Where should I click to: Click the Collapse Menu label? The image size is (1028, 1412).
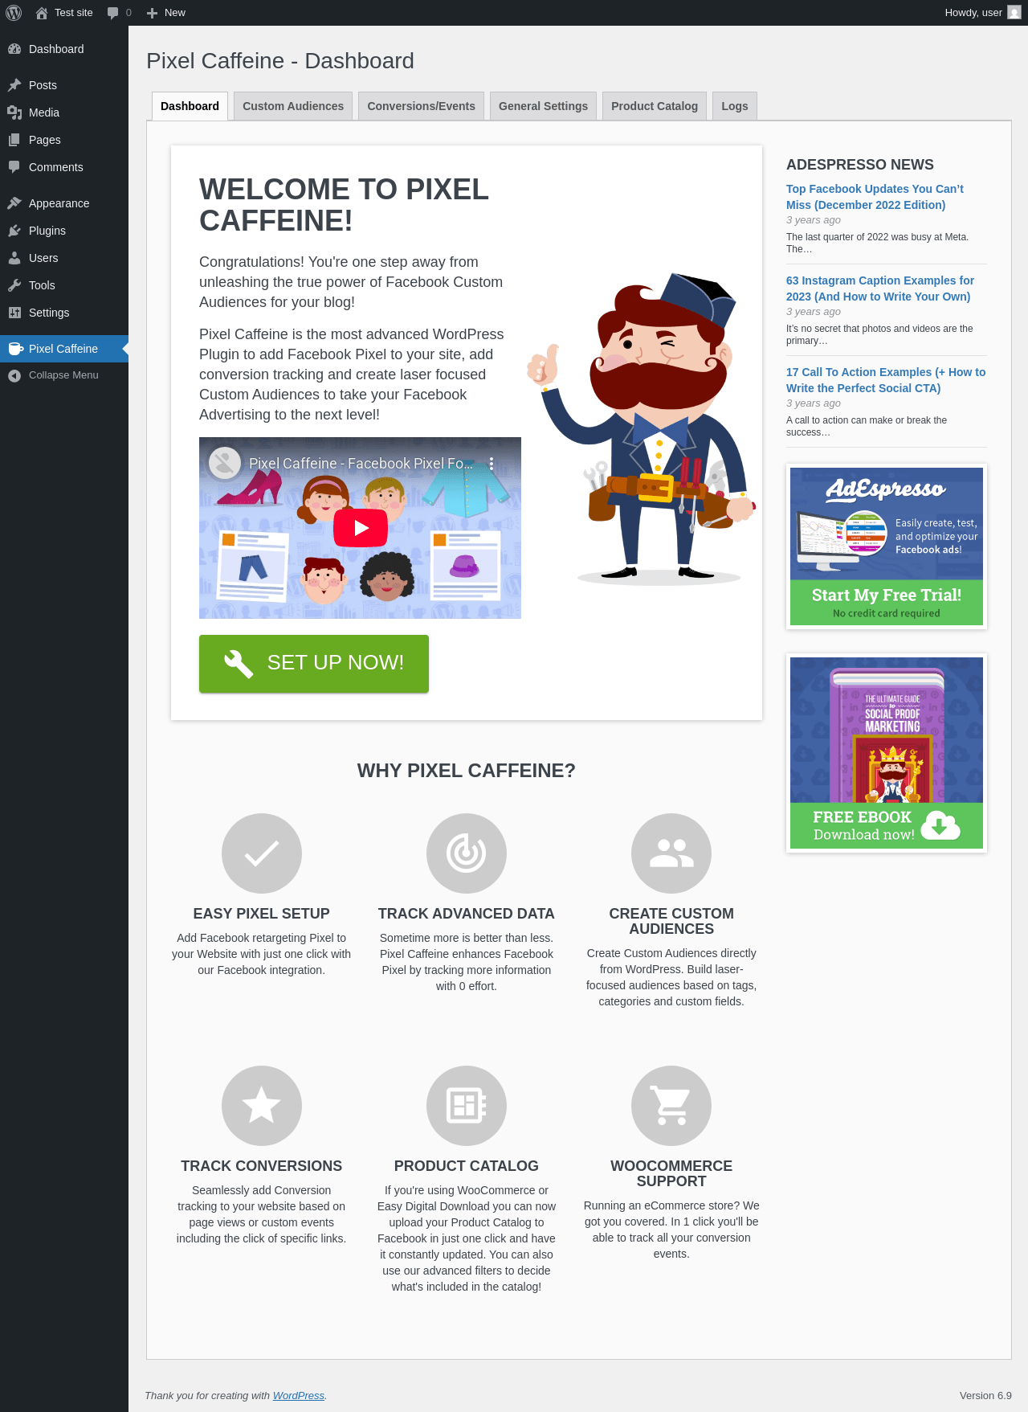(x=63, y=375)
